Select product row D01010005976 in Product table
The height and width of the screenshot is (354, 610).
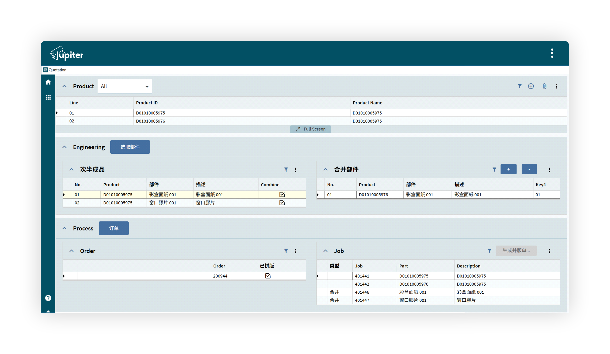click(150, 121)
